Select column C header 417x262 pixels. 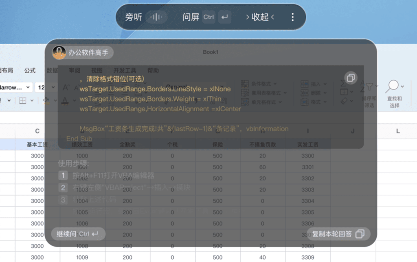[x=37, y=131]
